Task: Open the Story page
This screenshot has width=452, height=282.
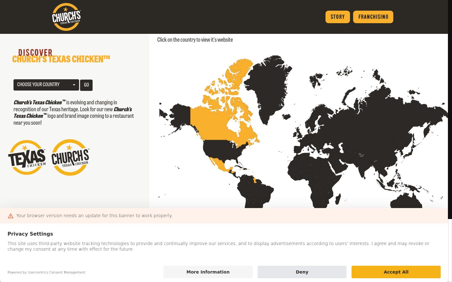Action: (337, 17)
